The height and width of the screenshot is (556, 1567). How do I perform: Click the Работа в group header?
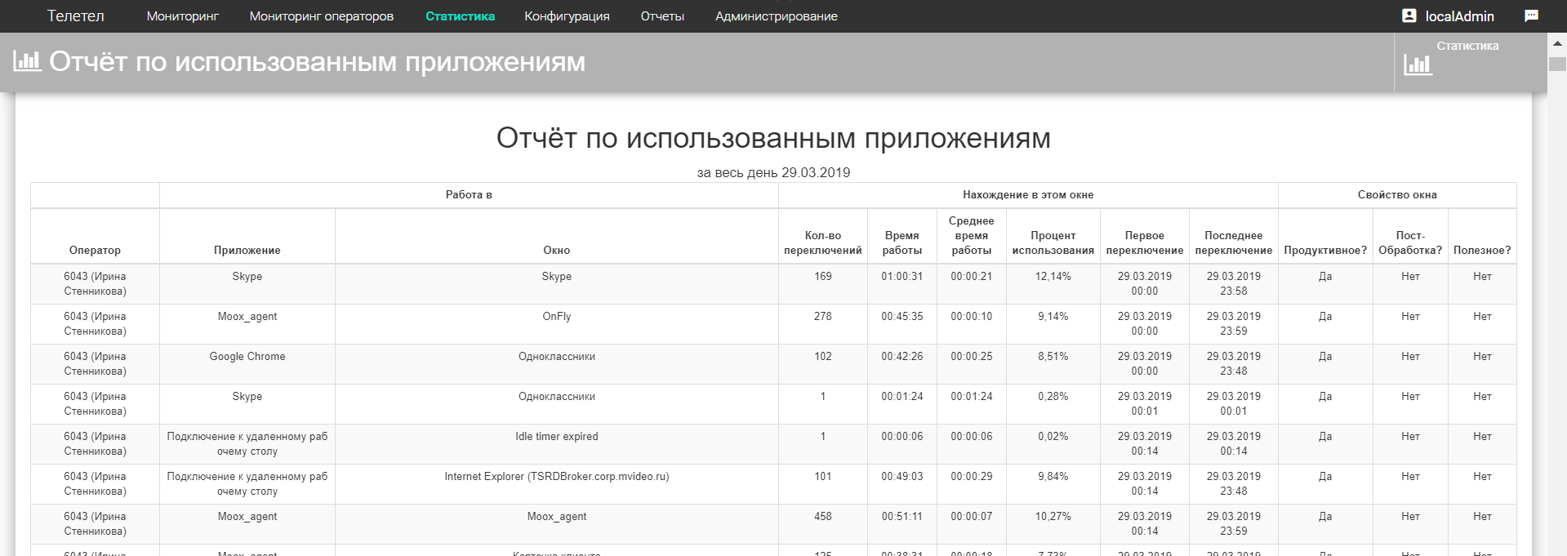pos(469,194)
